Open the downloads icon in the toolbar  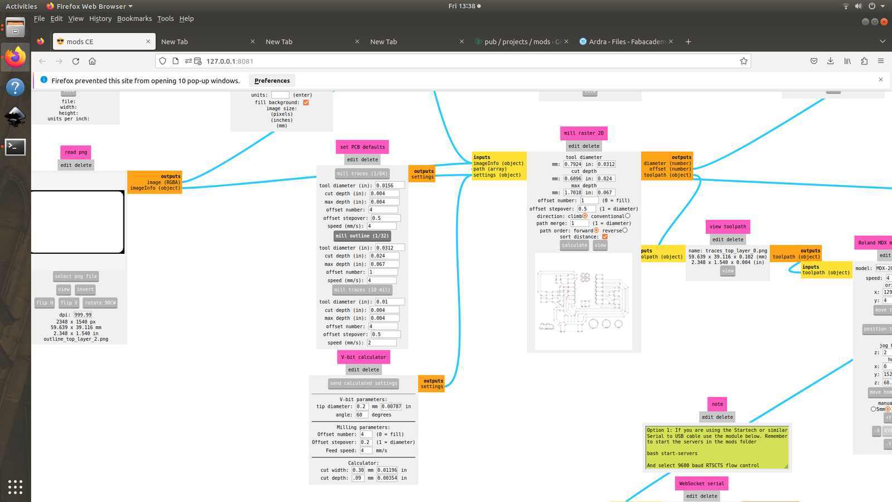click(830, 61)
